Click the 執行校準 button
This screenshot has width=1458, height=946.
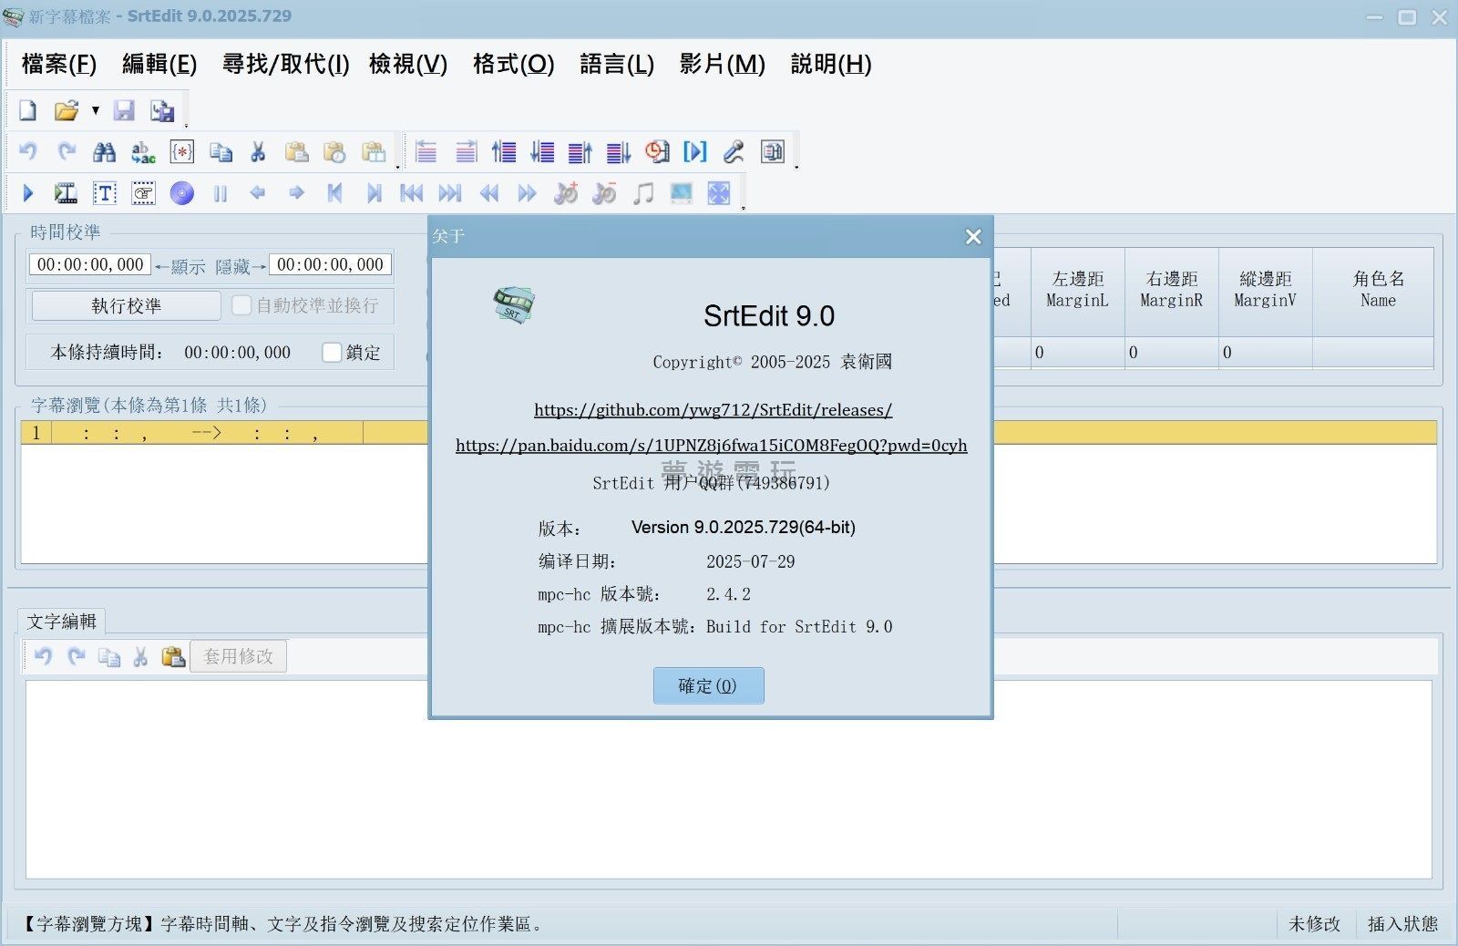point(126,305)
